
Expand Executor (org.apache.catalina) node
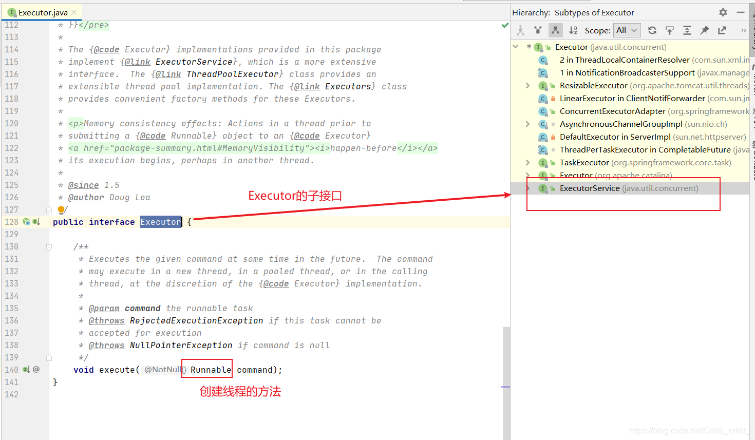(527, 175)
